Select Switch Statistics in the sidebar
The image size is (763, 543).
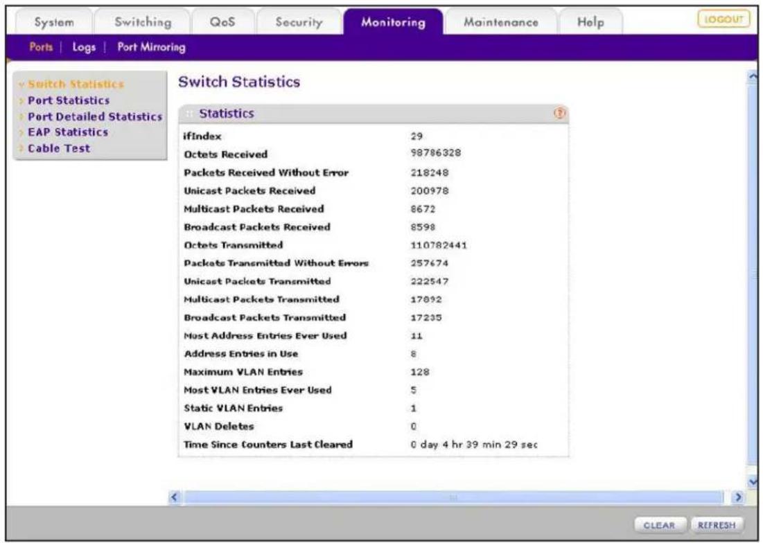coord(76,84)
